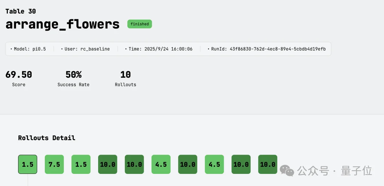
Task: Click the 50% Success Rate stat
Action: 73,75
